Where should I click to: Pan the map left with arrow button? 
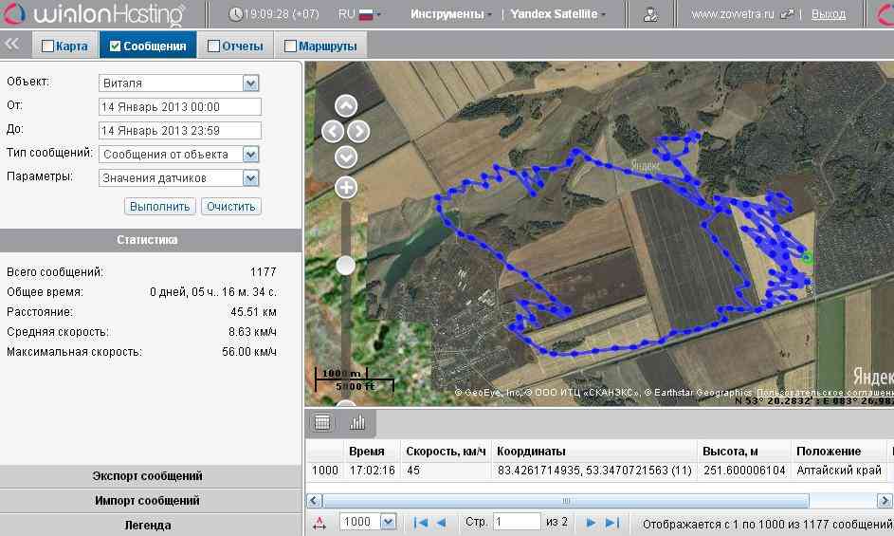(333, 131)
